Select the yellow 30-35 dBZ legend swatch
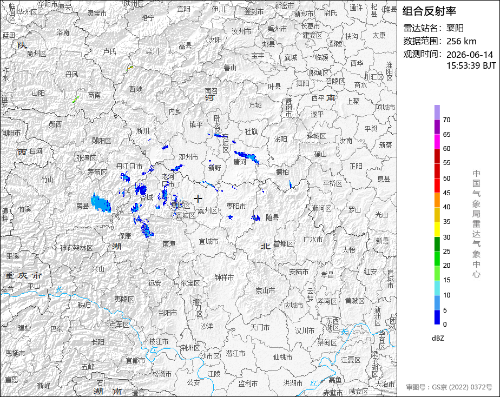The width and height of the screenshot is (500, 397). (437, 229)
